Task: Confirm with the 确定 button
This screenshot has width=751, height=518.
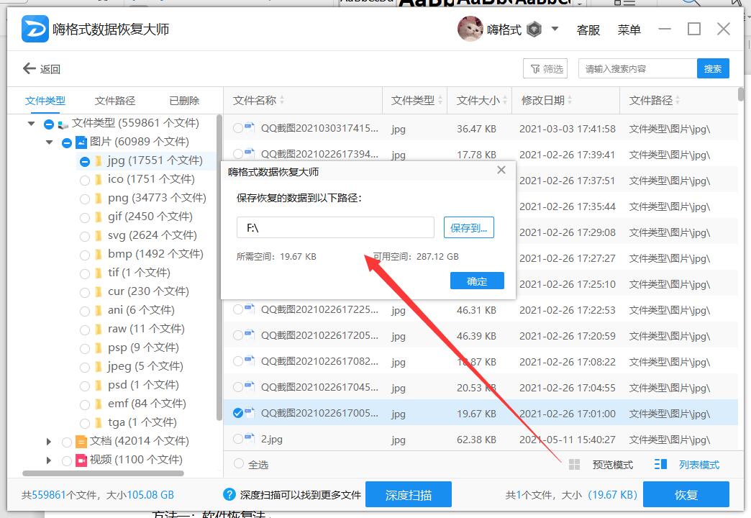Action: tap(477, 281)
